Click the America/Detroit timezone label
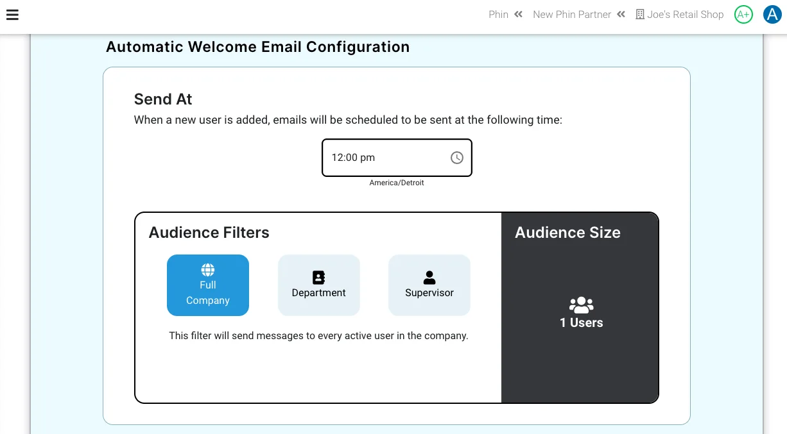Screen dimensions: 787x434 397,183
